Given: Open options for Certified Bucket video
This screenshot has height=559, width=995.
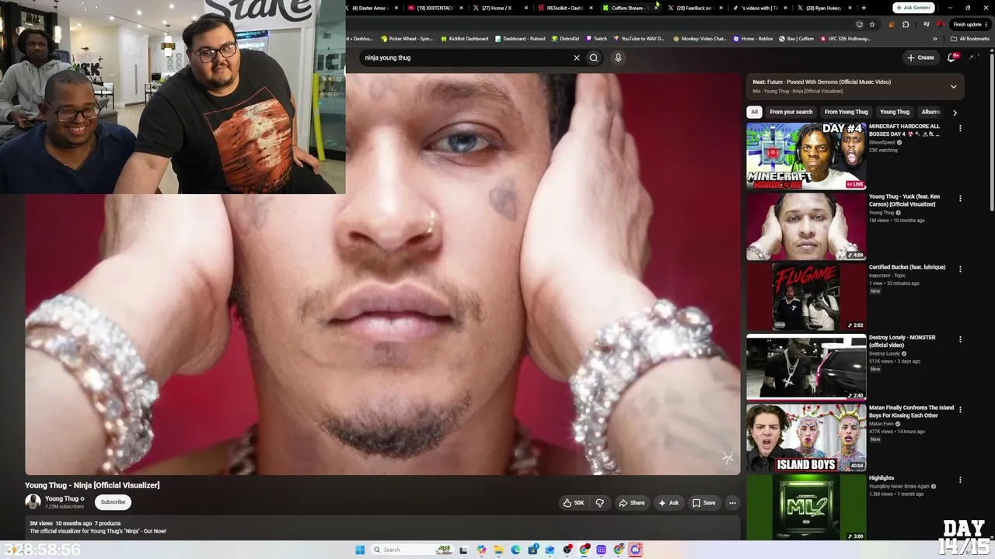Looking at the screenshot, I should click(x=960, y=269).
